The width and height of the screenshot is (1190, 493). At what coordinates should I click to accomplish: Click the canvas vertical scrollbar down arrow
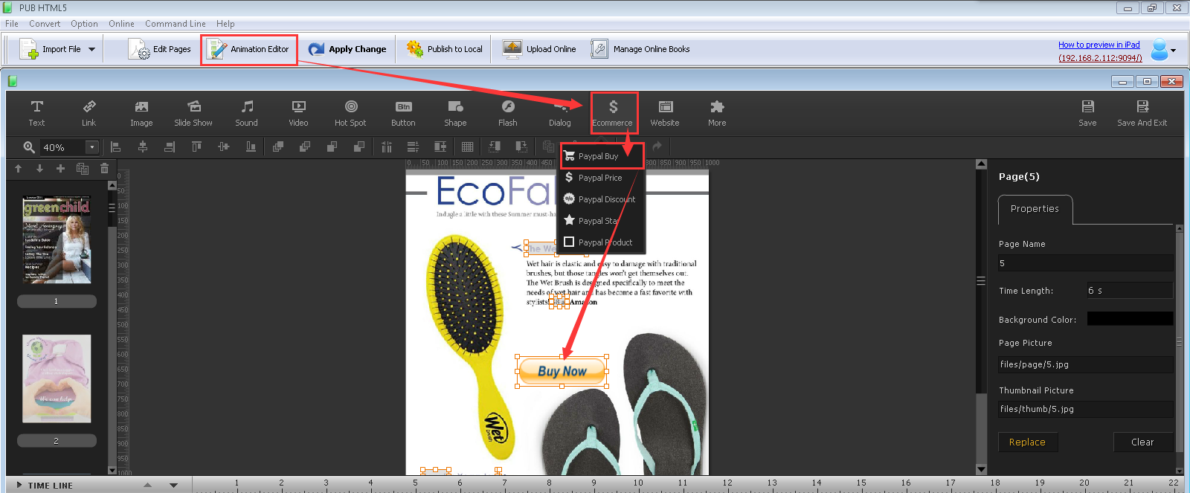tap(981, 469)
